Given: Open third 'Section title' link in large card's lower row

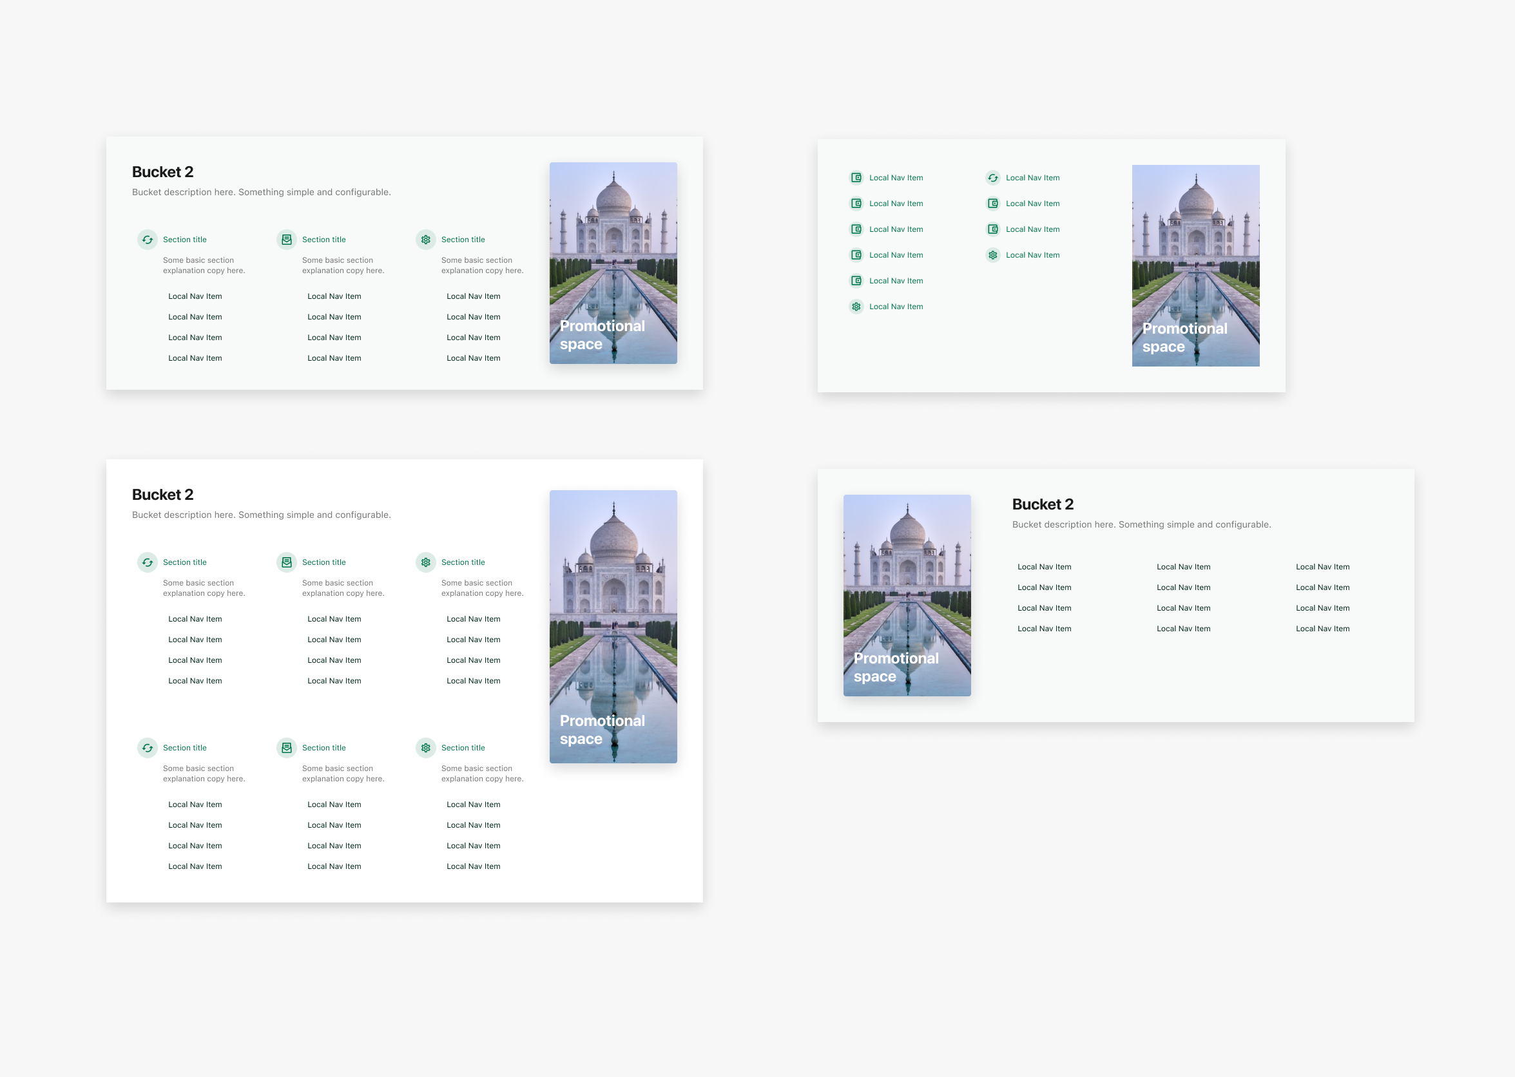Looking at the screenshot, I should pos(463,747).
